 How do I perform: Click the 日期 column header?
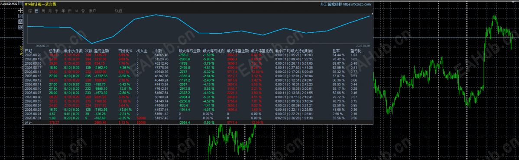tap(29, 51)
